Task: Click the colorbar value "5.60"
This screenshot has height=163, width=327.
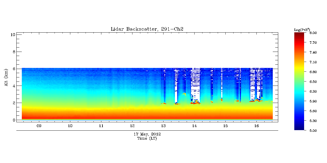Action: pyautogui.click(x=313, y=111)
